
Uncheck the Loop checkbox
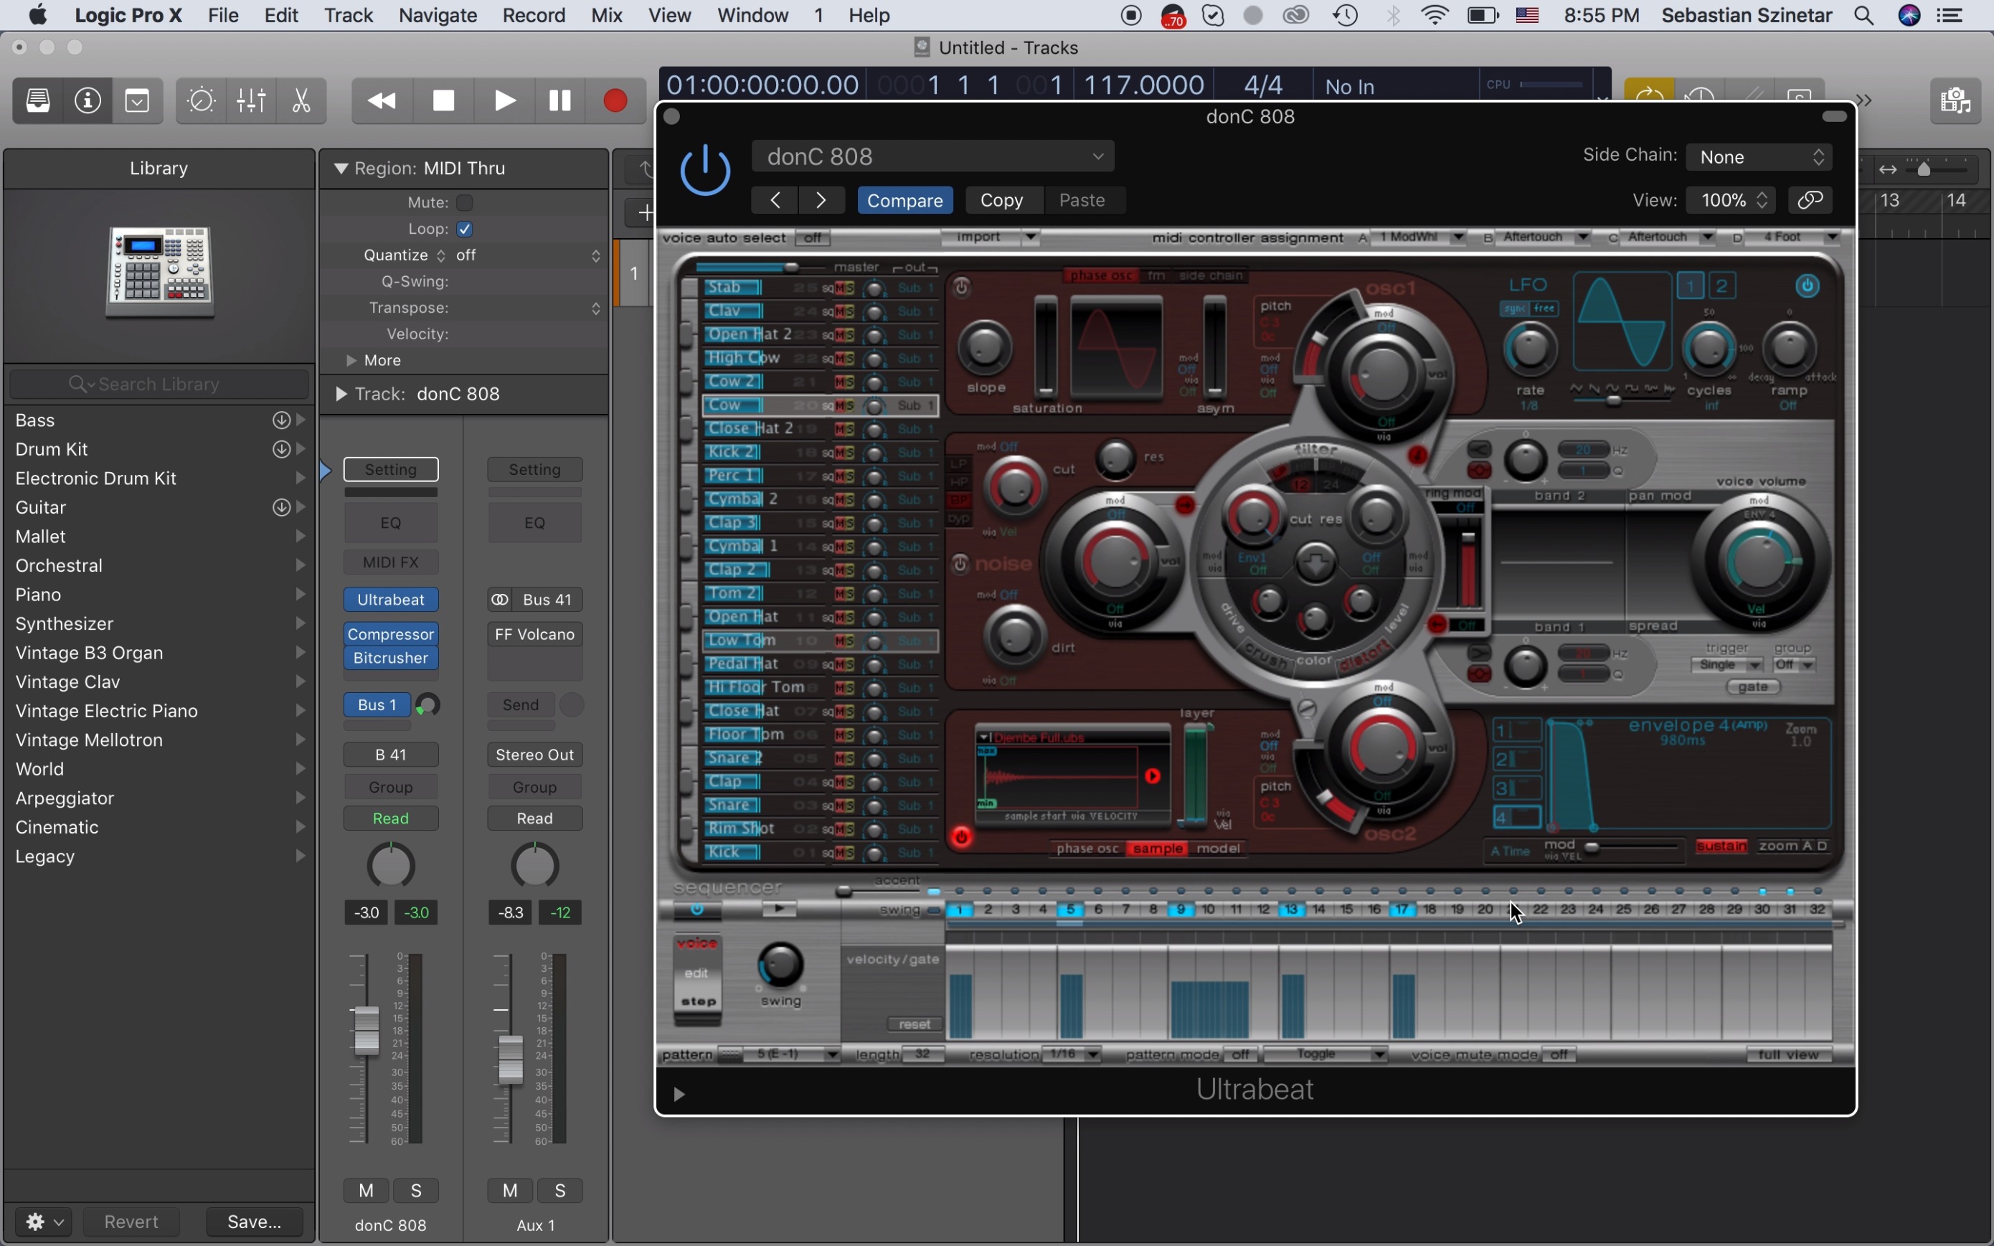pyautogui.click(x=465, y=229)
